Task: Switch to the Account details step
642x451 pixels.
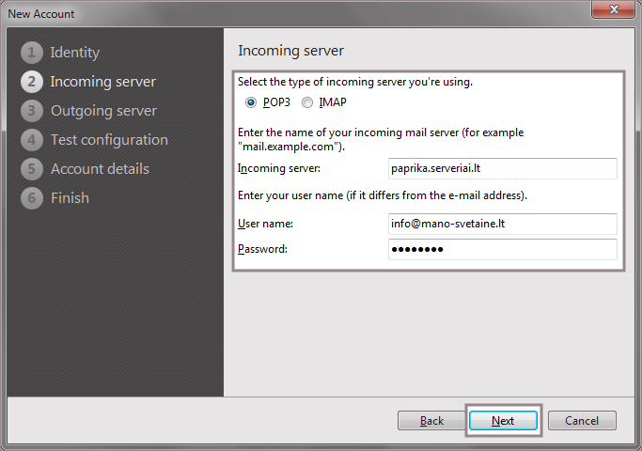Action: coord(100,169)
